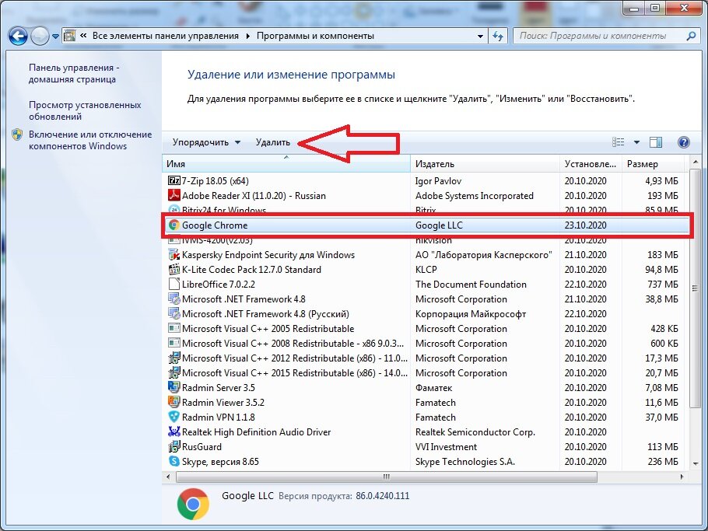Image resolution: width=708 pixels, height=531 pixels.
Task: Select Realtek High Definition Audio Driver text
Action: (x=257, y=432)
